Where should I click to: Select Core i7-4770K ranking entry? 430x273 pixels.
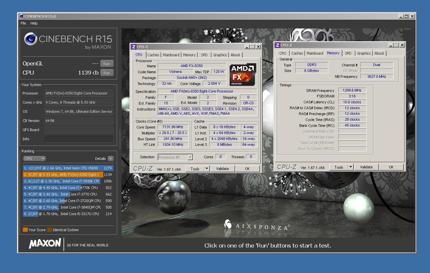tap(68, 188)
